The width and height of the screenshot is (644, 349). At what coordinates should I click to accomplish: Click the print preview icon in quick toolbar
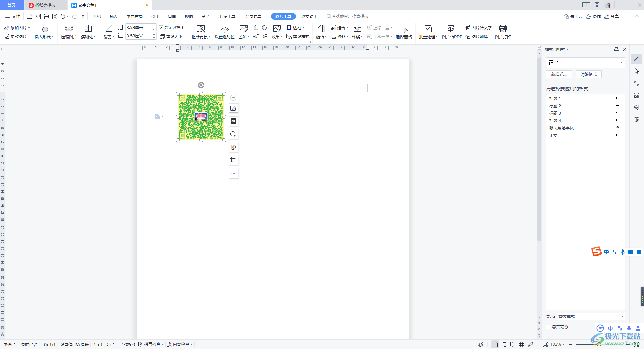pos(54,16)
